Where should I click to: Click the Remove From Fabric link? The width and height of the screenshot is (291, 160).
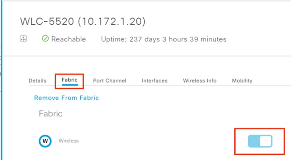(67, 98)
